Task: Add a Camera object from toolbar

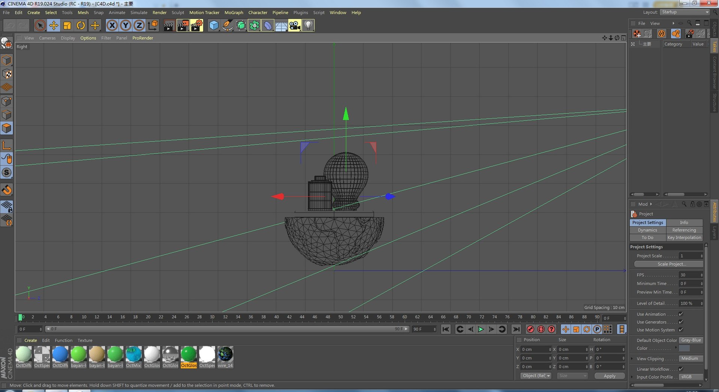Action: tap(294, 25)
